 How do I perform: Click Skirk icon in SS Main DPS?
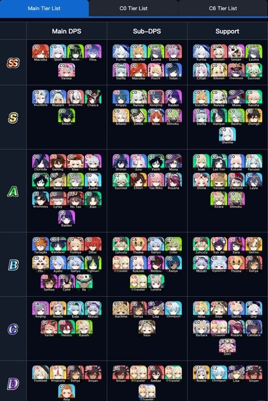pyautogui.click(x=58, y=53)
